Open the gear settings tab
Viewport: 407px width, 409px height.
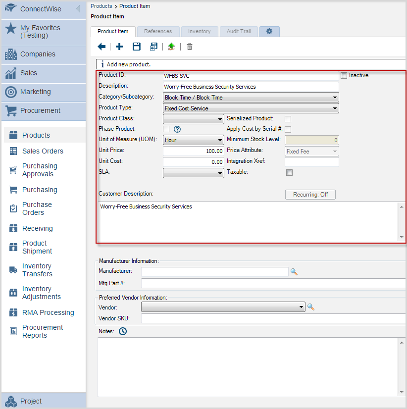tap(269, 31)
